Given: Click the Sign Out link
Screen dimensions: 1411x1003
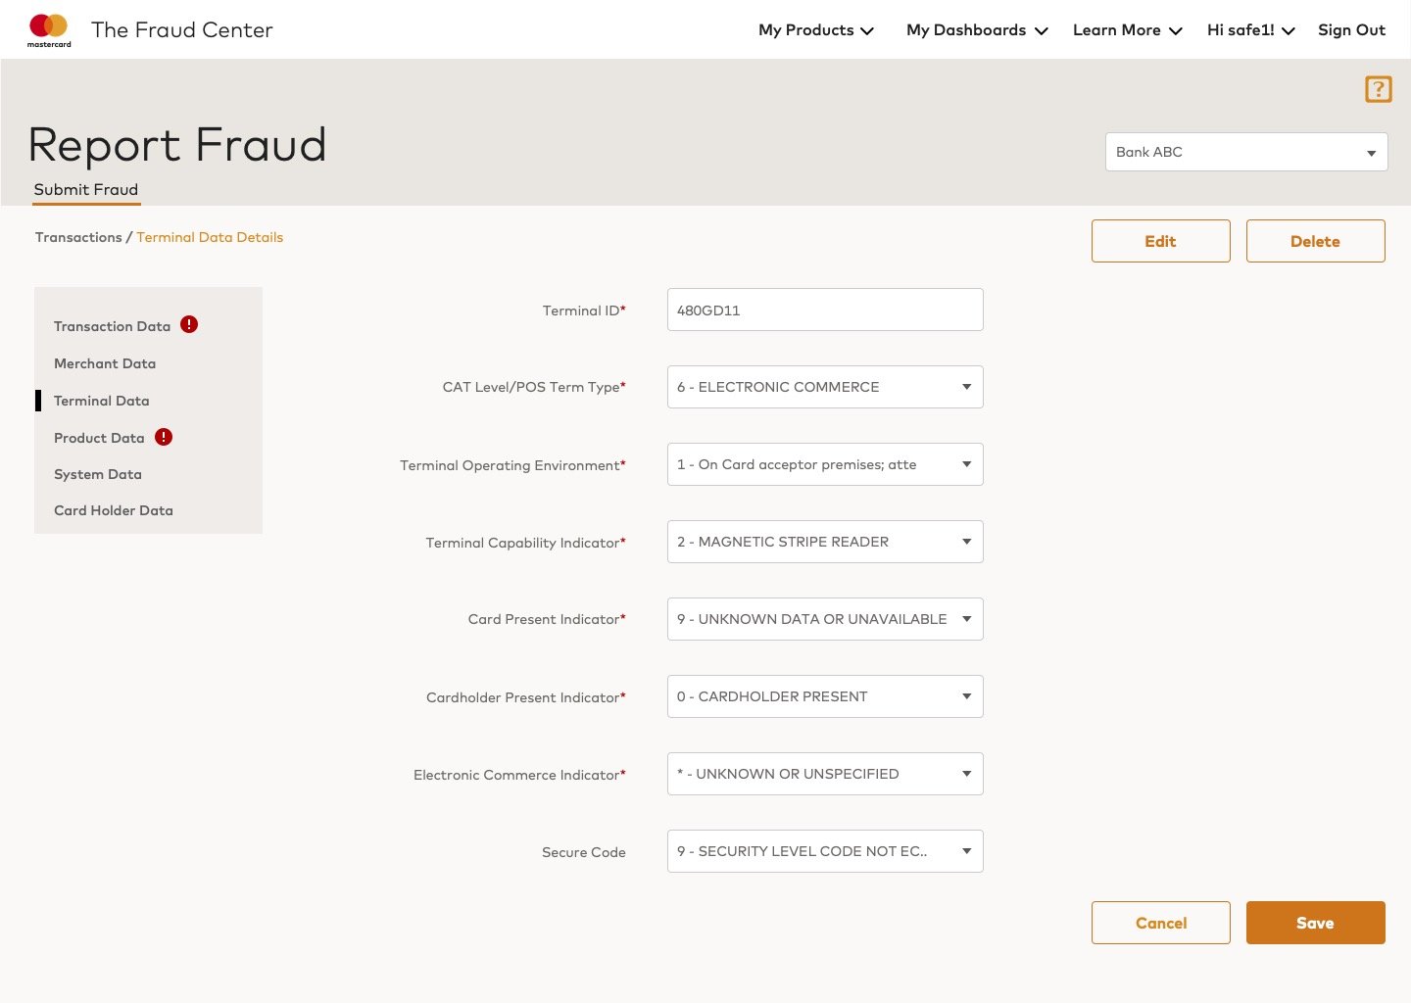Looking at the screenshot, I should pos(1351,30).
